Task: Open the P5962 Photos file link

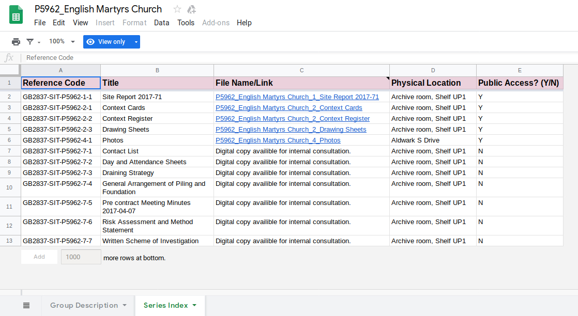Action: (278, 140)
